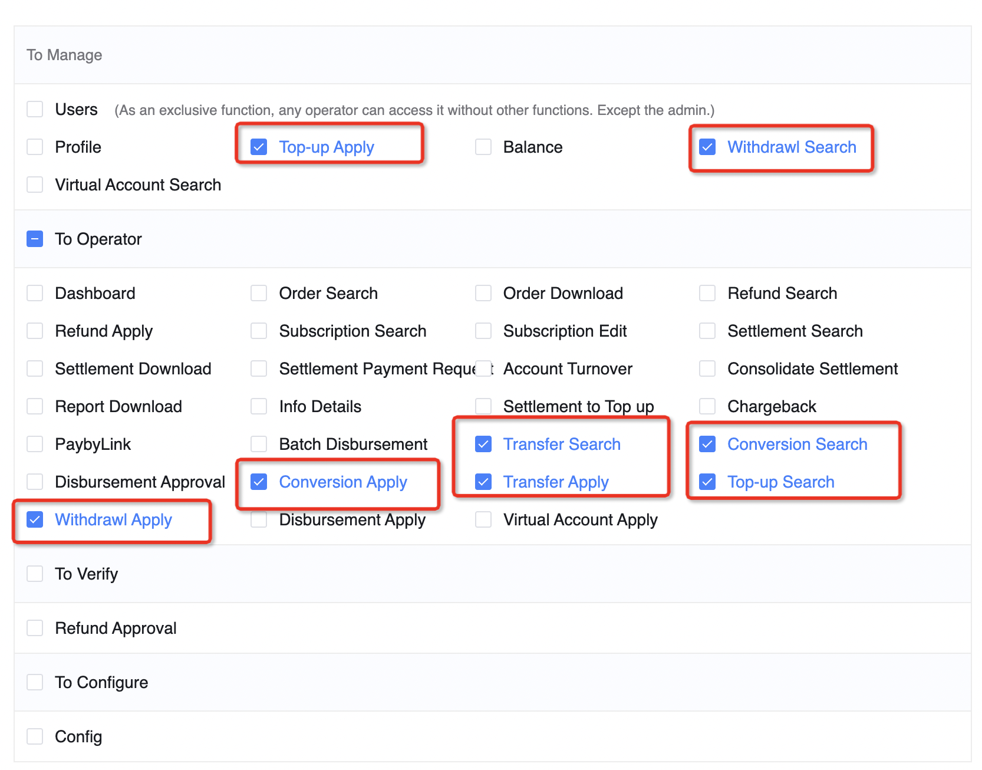Uncheck the Withdrawl Search checkbox
Image resolution: width=982 pixels, height=770 pixels.
707,147
